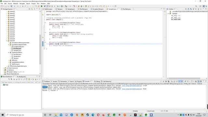The width and height of the screenshot is (208, 117).
Task: Open the Open Perspective toolbar icon
Action: point(201,6)
